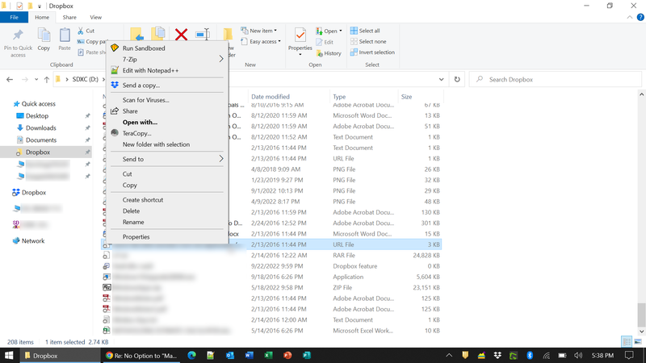Switch to large icons view toggle
The height and width of the screenshot is (363, 646).
click(637, 342)
